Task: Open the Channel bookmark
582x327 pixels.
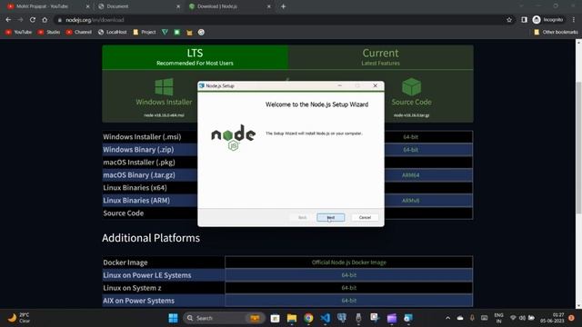Action: [x=79, y=33]
